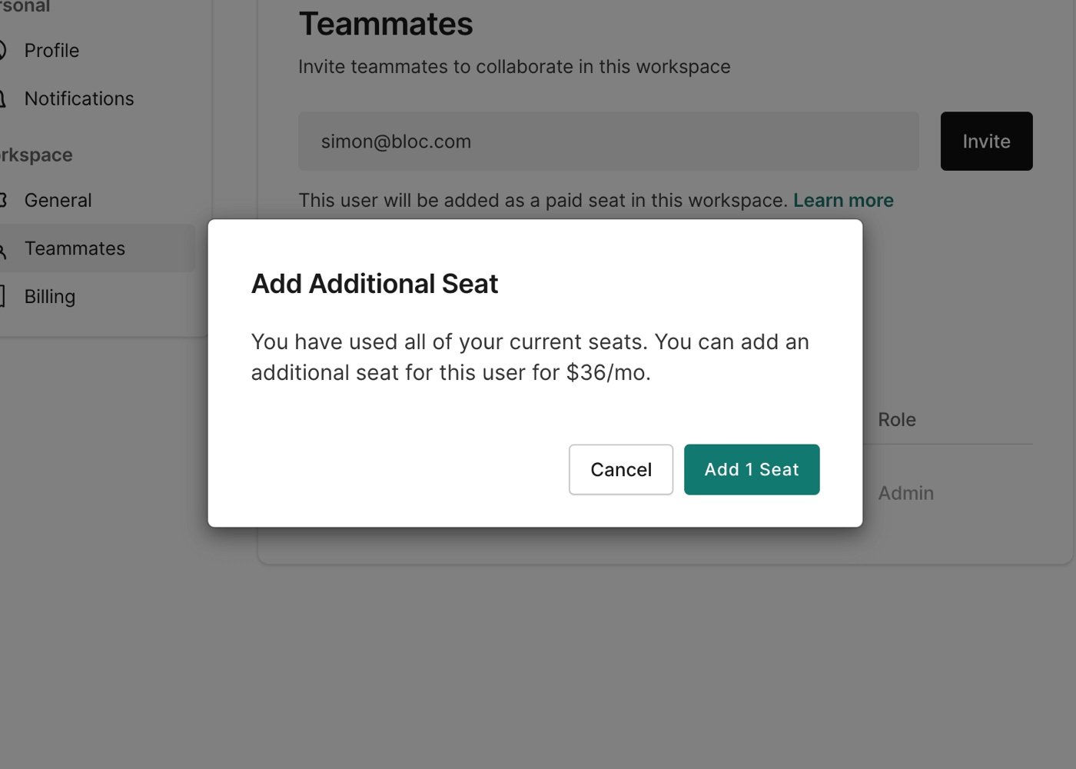Open the Profile settings page
The width and height of the screenshot is (1076, 769).
coord(51,51)
